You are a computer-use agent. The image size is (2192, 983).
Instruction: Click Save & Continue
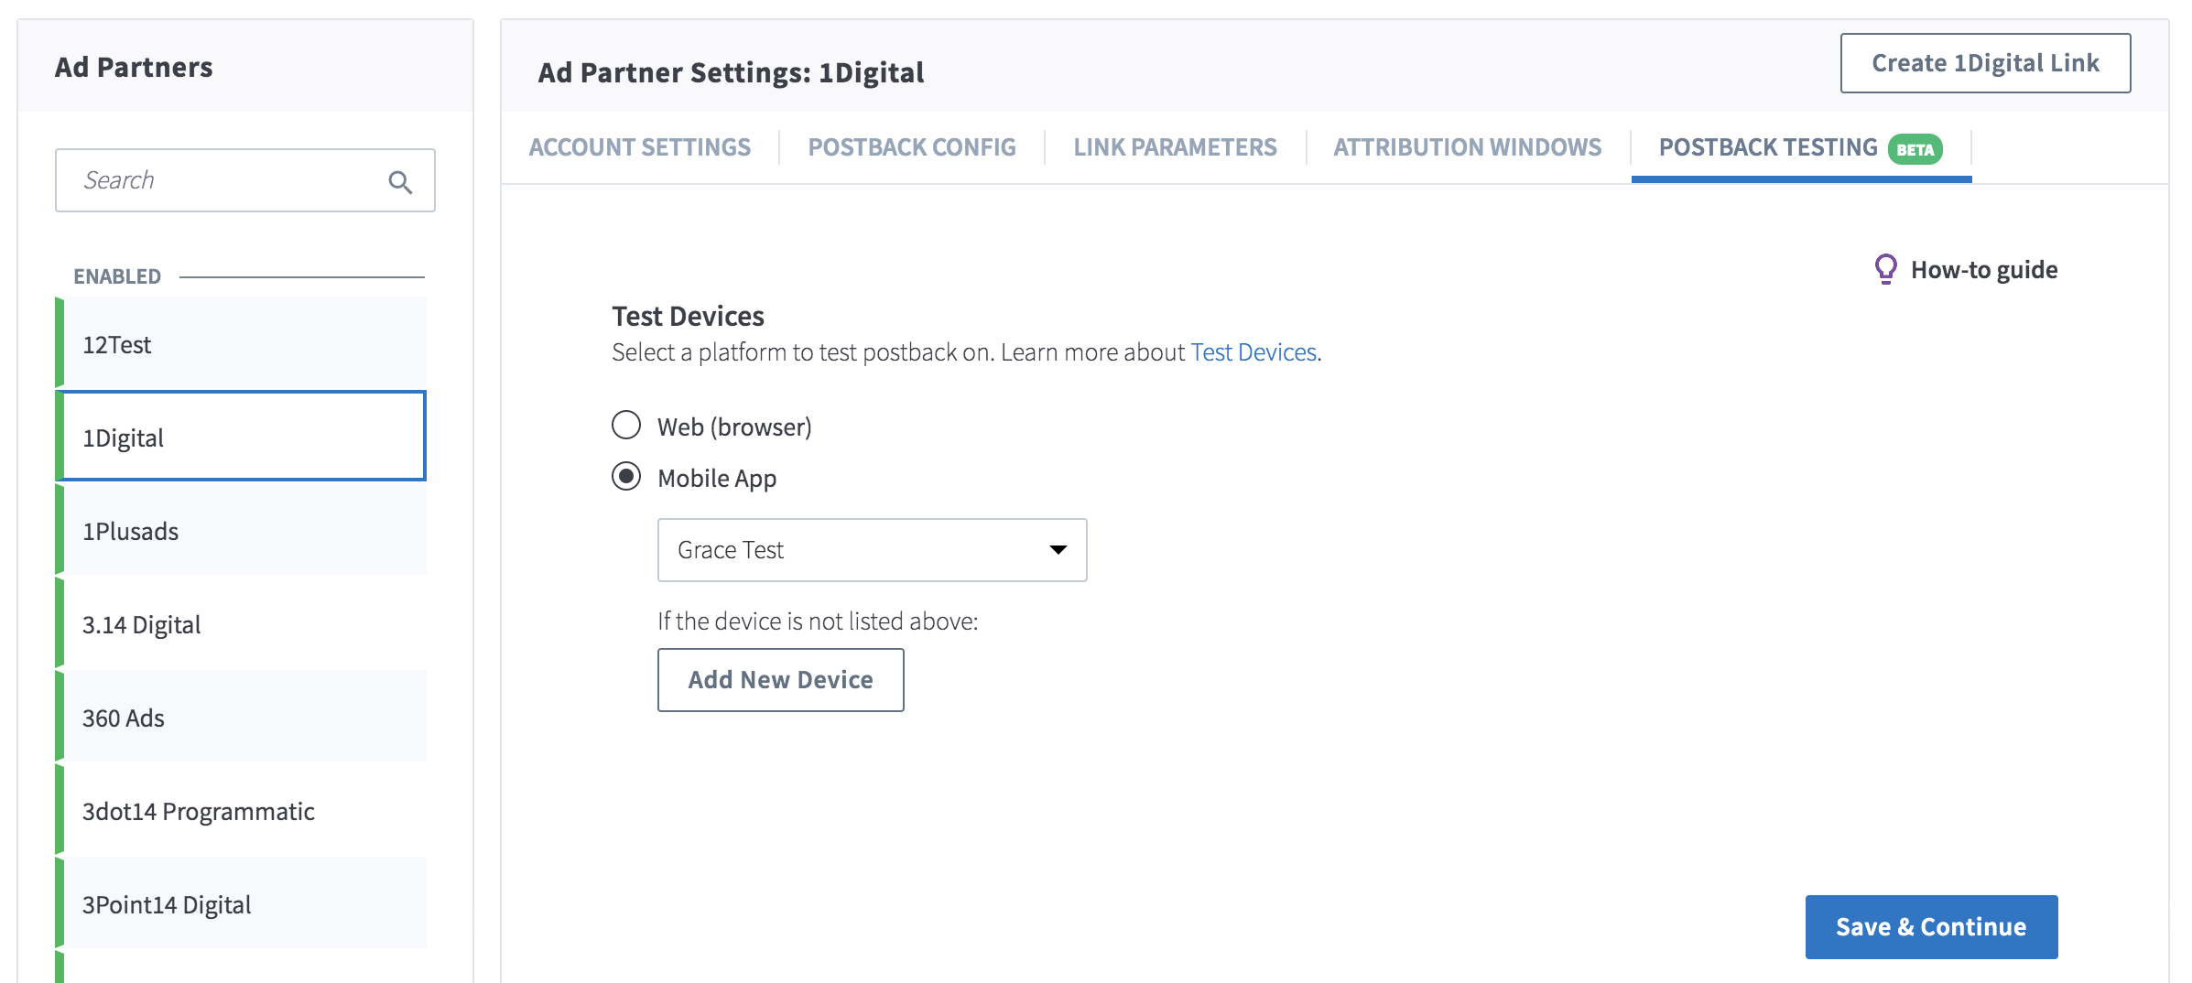click(1931, 927)
